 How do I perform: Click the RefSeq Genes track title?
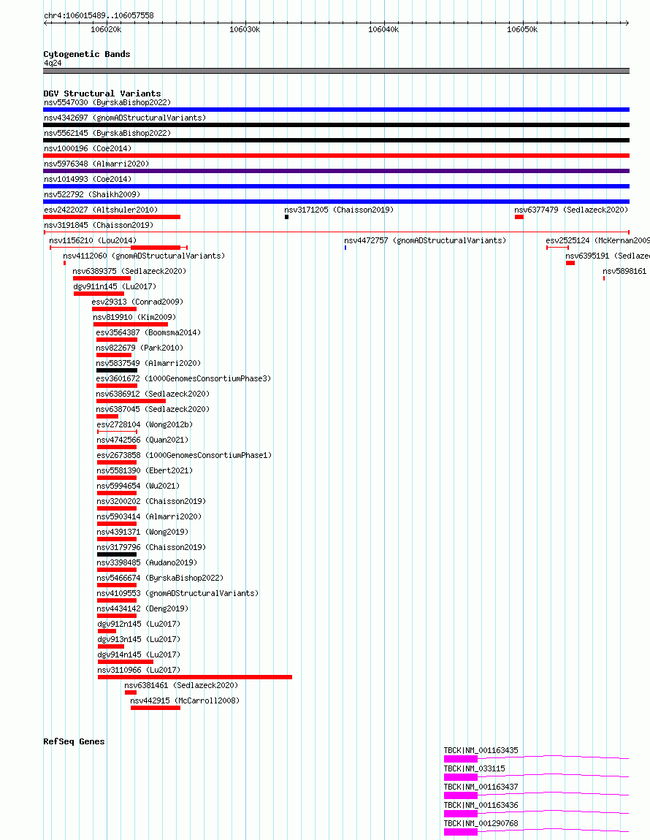click(x=74, y=742)
